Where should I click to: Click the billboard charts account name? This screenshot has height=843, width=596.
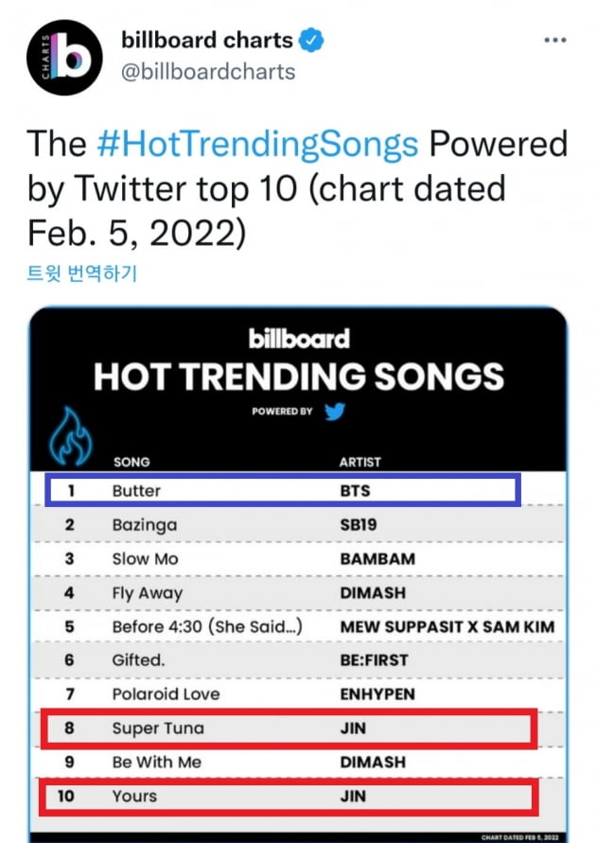(x=207, y=41)
